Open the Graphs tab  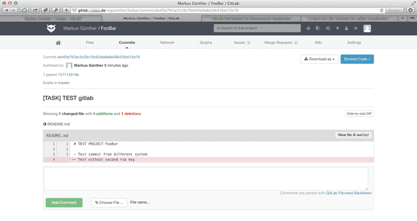[206, 43]
